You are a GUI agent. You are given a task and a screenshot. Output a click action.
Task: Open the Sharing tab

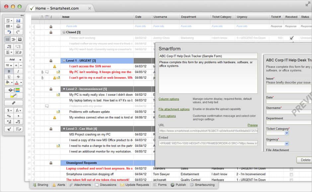(40, 185)
